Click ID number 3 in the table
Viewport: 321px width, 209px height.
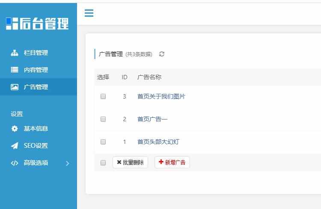(x=125, y=96)
